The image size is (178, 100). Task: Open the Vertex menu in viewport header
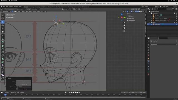coord(34,11)
